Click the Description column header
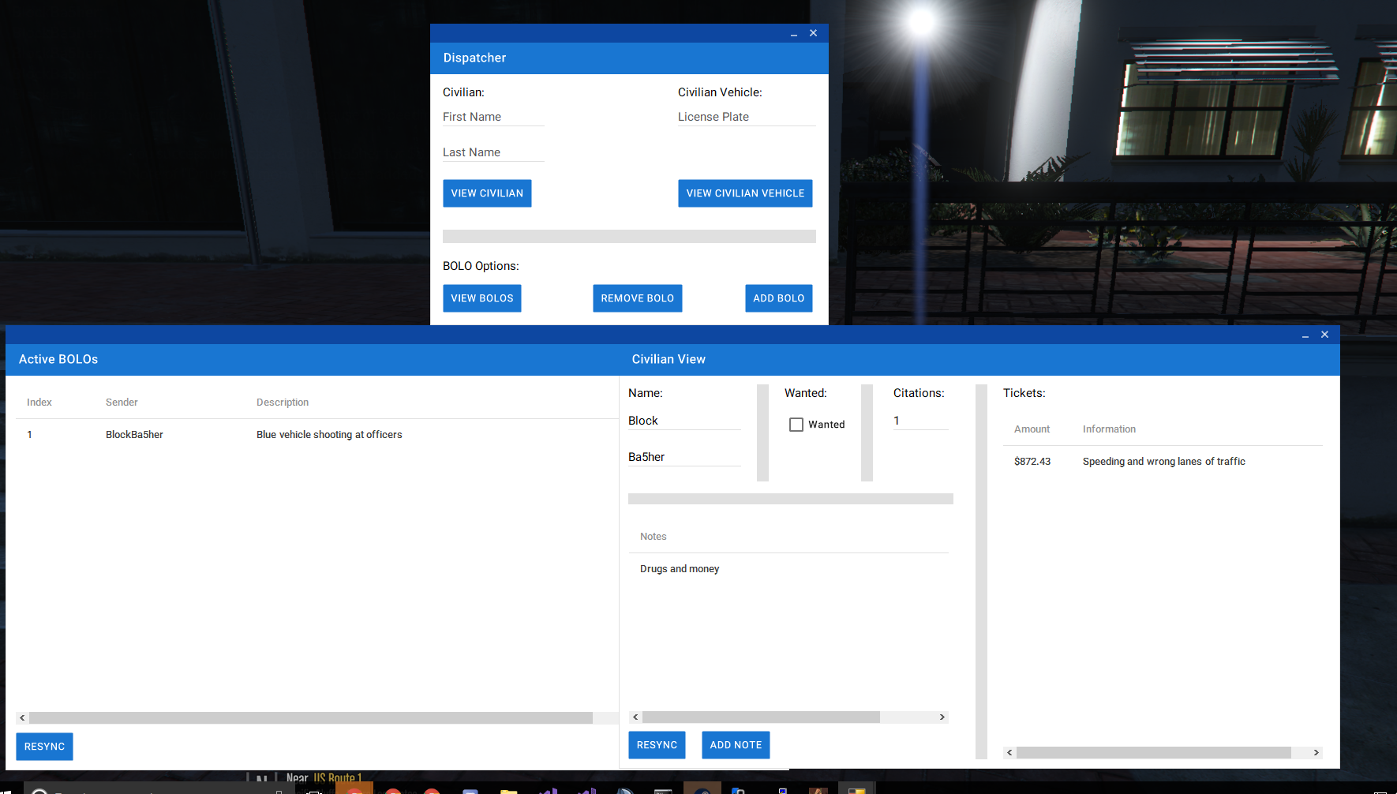1397x794 pixels. pos(283,403)
